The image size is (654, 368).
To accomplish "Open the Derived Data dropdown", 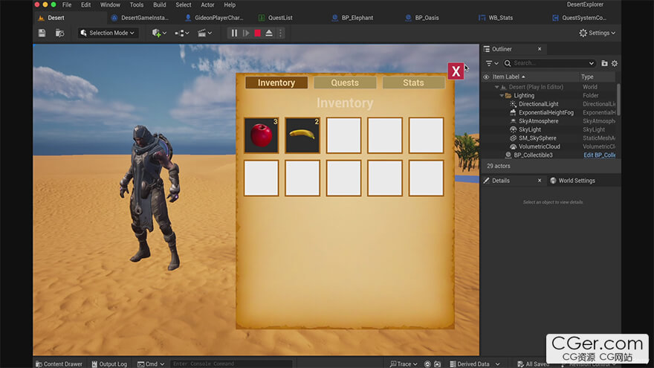I will point(475,364).
